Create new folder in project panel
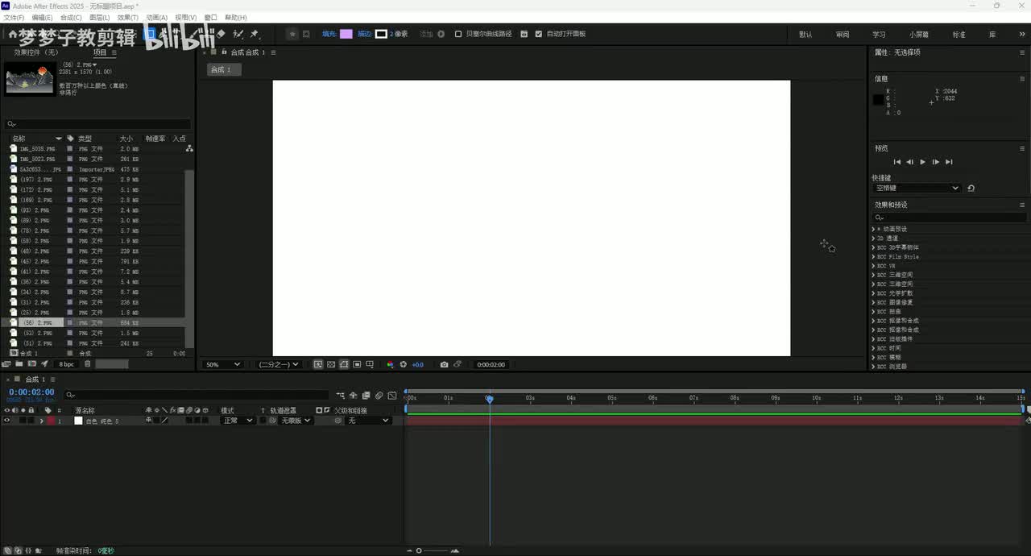Image resolution: width=1031 pixels, height=556 pixels. click(19, 364)
